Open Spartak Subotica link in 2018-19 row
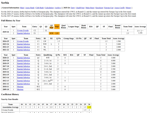Screen dimensions: 150x113 tap(23, 63)
